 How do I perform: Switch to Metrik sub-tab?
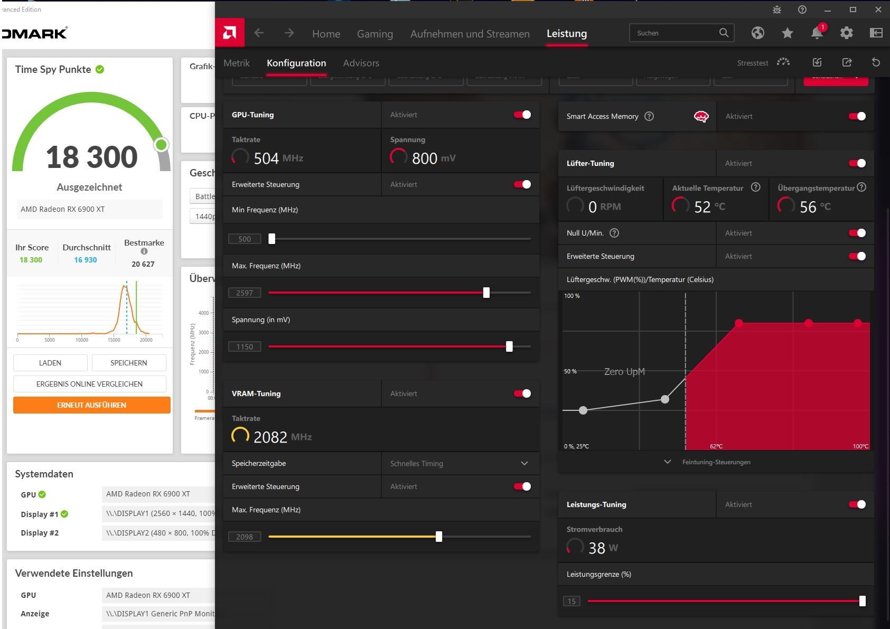pos(237,63)
